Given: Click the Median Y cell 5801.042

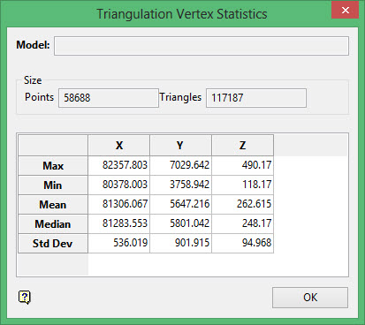Looking at the screenshot, I should point(180,223).
